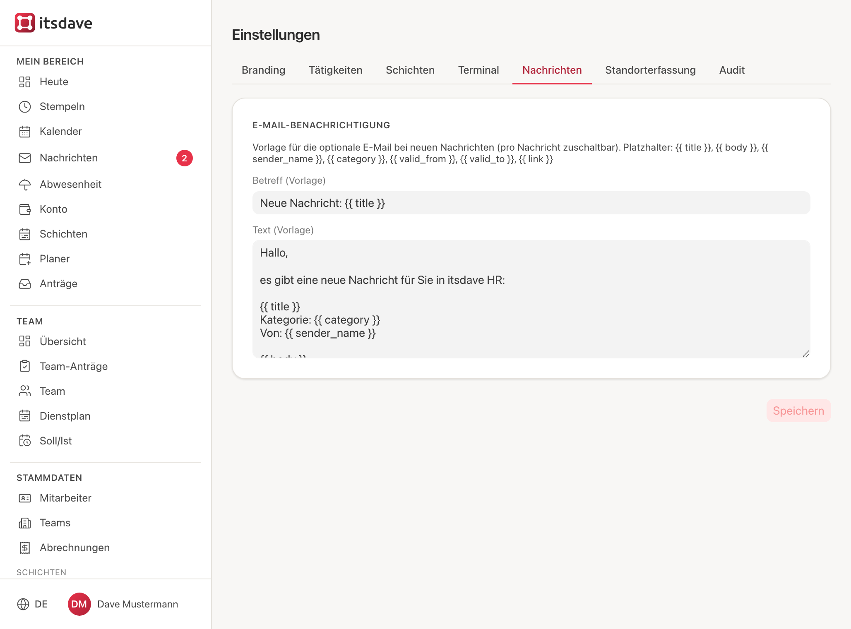This screenshot has height=629, width=851.
Task: Click the Teams building icon
Action: [x=25, y=523]
